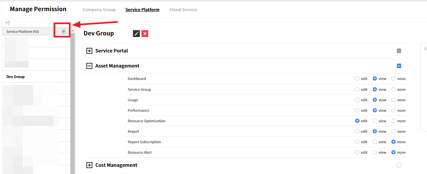Collapse the Asset Management section
Screen dimensions: 427x174
89,66
